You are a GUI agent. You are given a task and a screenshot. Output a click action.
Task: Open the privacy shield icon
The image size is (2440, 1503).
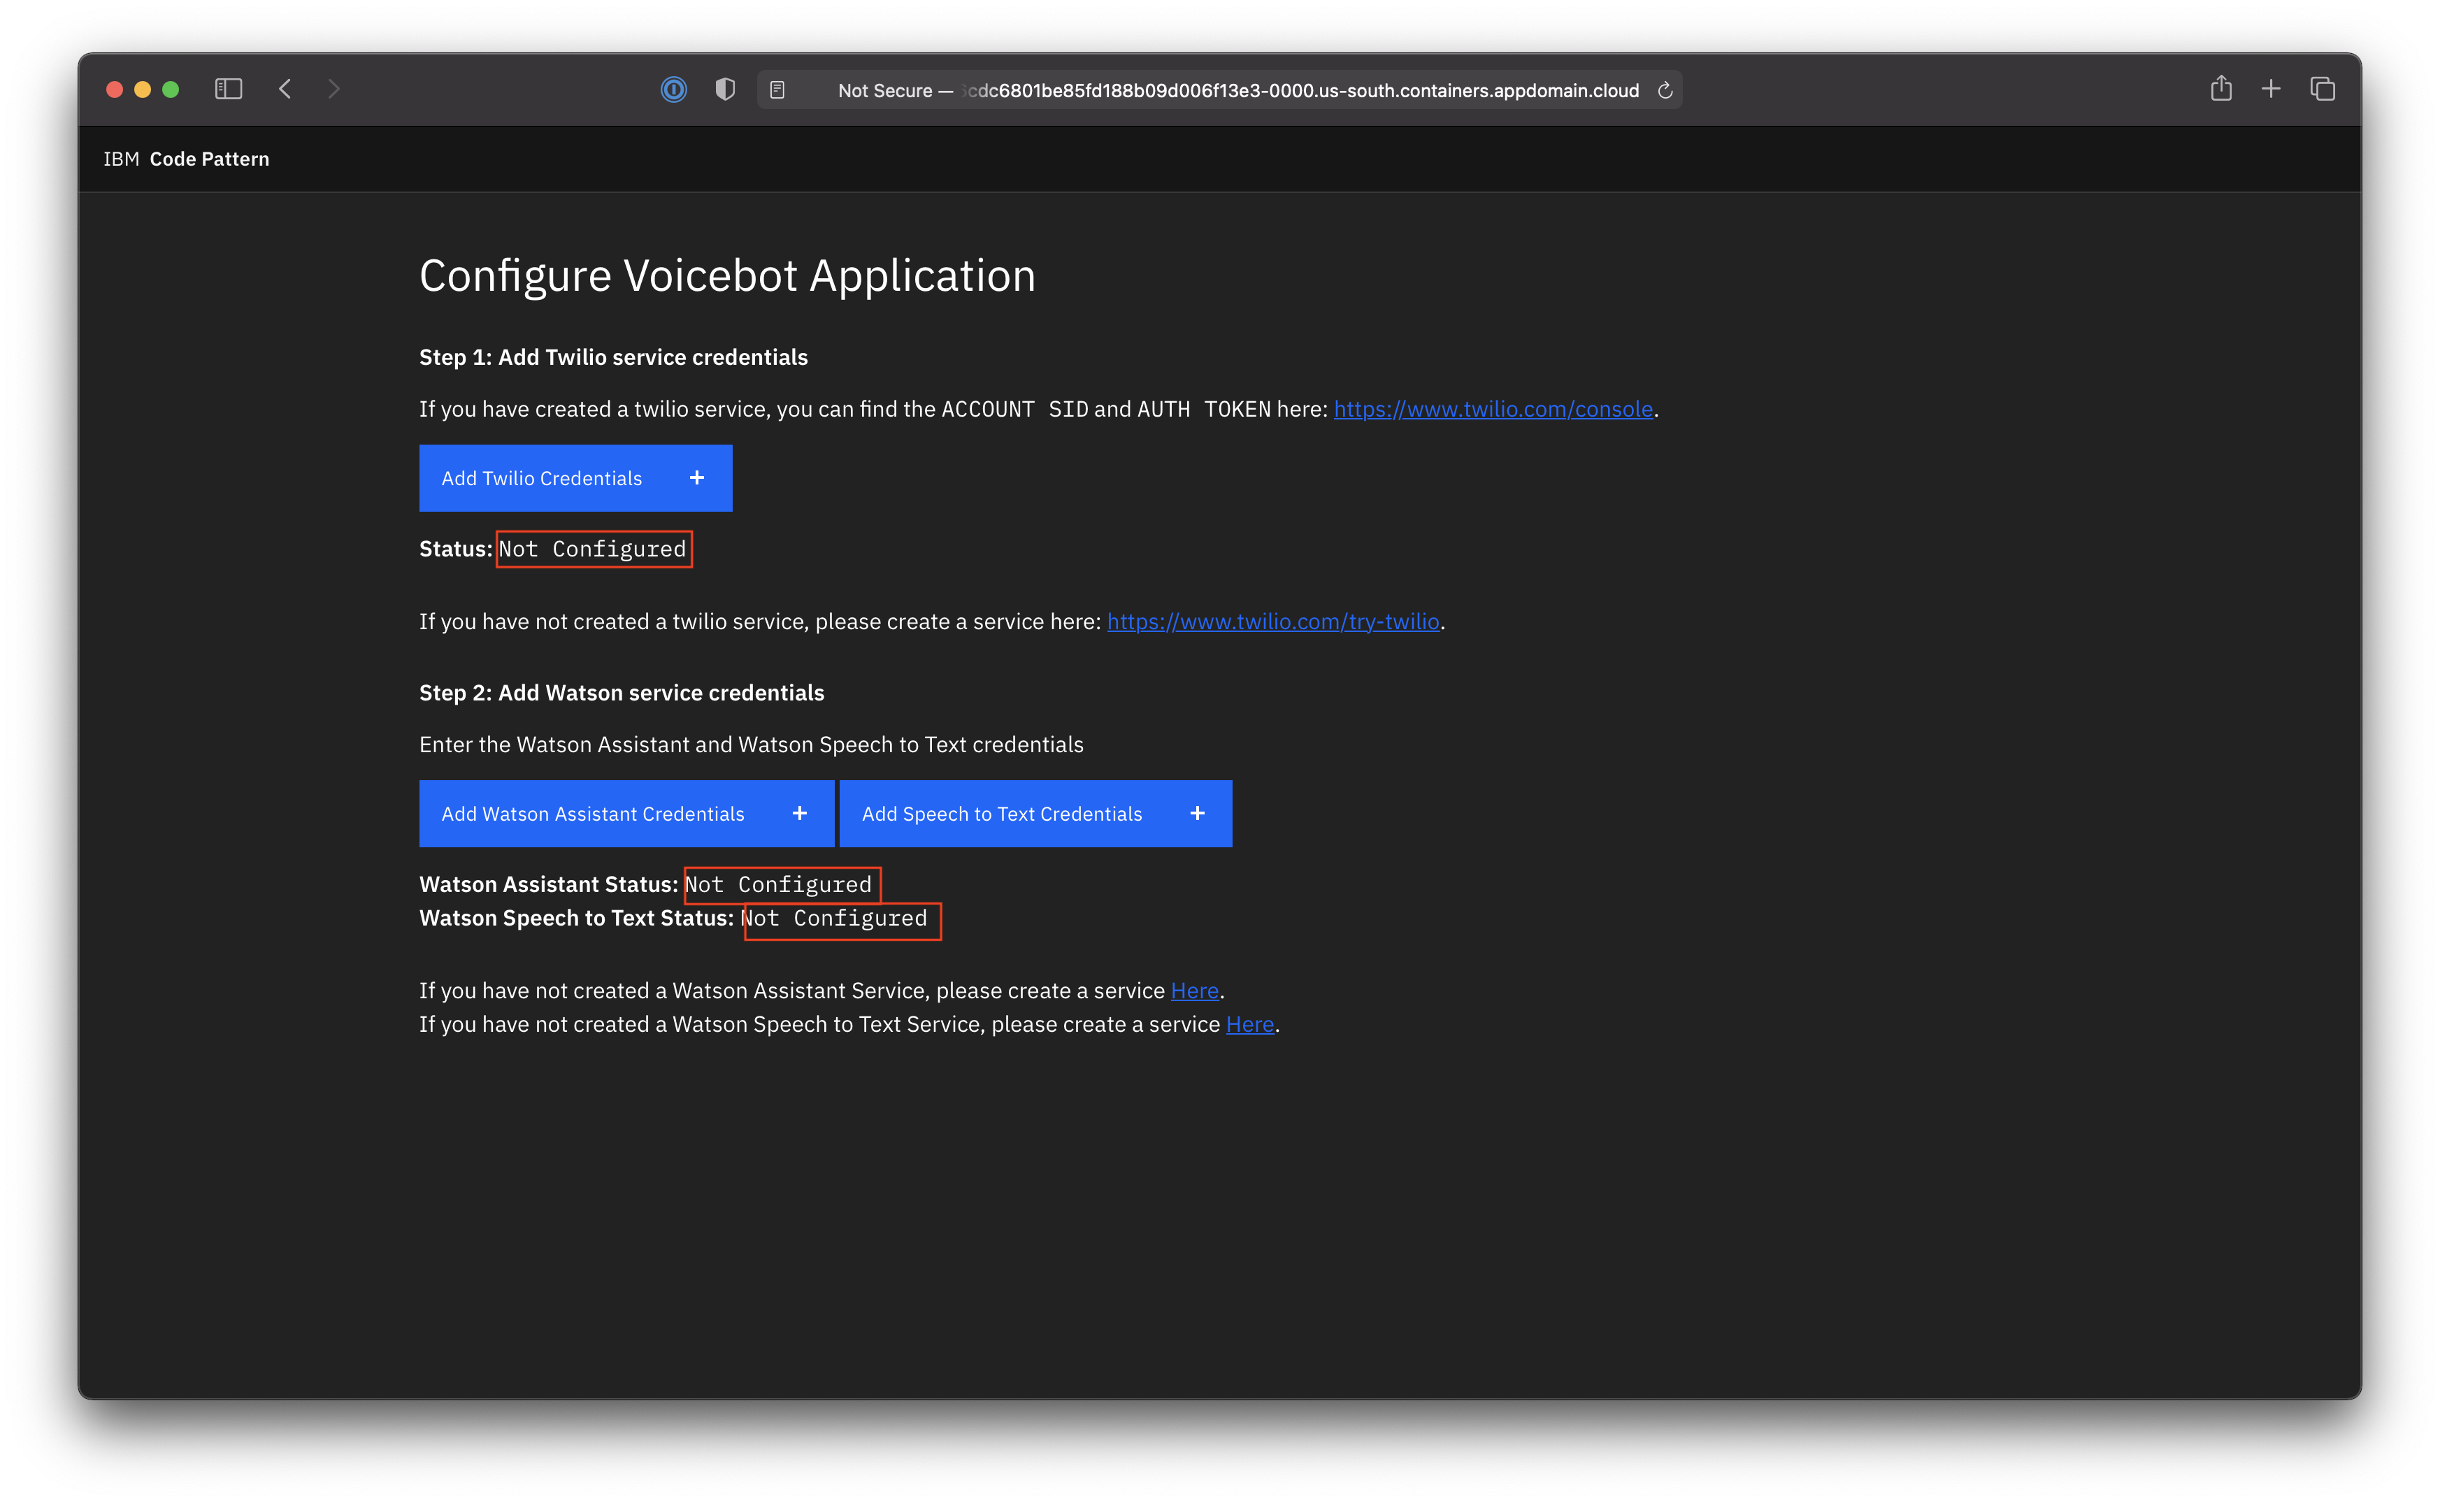pos(726,89)
